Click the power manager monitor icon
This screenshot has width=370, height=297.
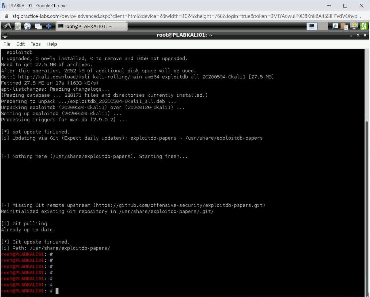point(354,26)
